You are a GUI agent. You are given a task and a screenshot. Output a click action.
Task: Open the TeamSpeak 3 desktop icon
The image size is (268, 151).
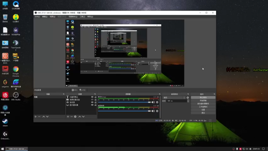point(16,45)
